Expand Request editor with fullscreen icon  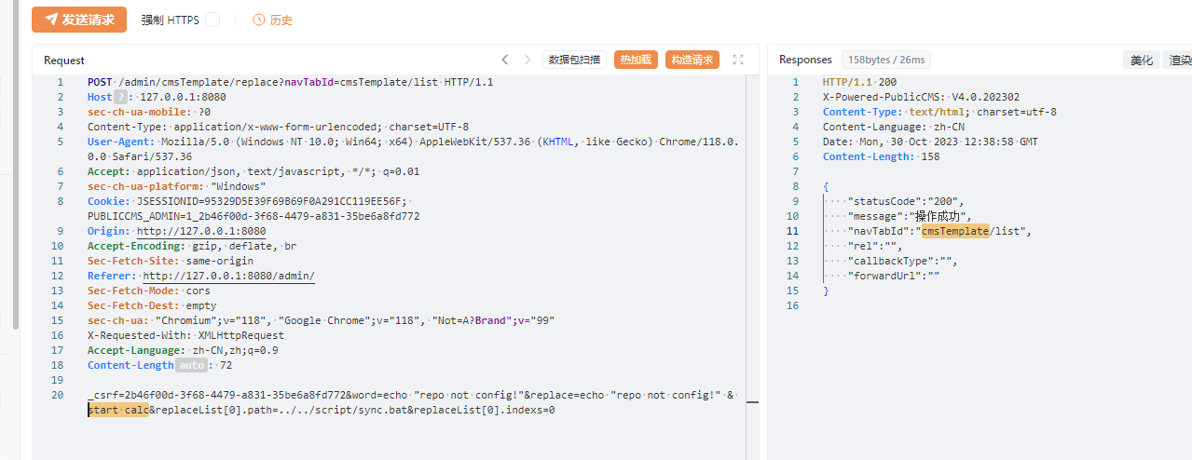738,60
